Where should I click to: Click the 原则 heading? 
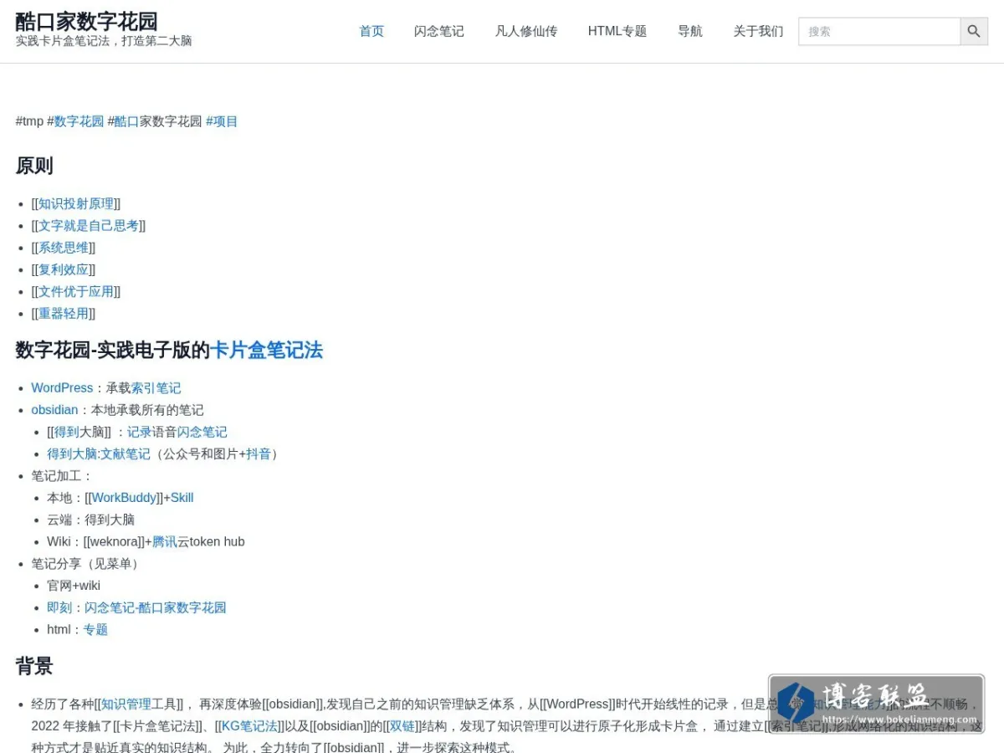coord(34,166)
